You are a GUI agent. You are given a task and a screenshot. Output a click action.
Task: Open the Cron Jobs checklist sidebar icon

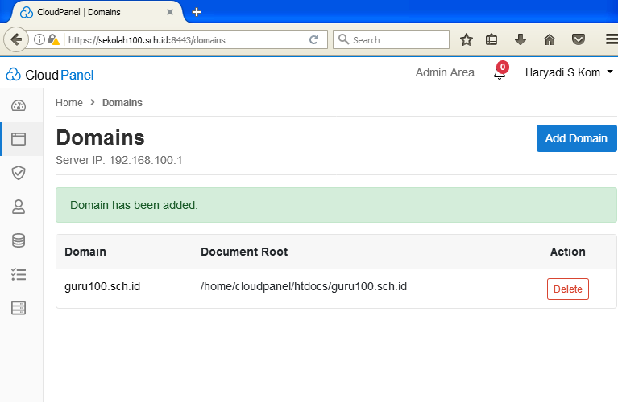point(18,274)
